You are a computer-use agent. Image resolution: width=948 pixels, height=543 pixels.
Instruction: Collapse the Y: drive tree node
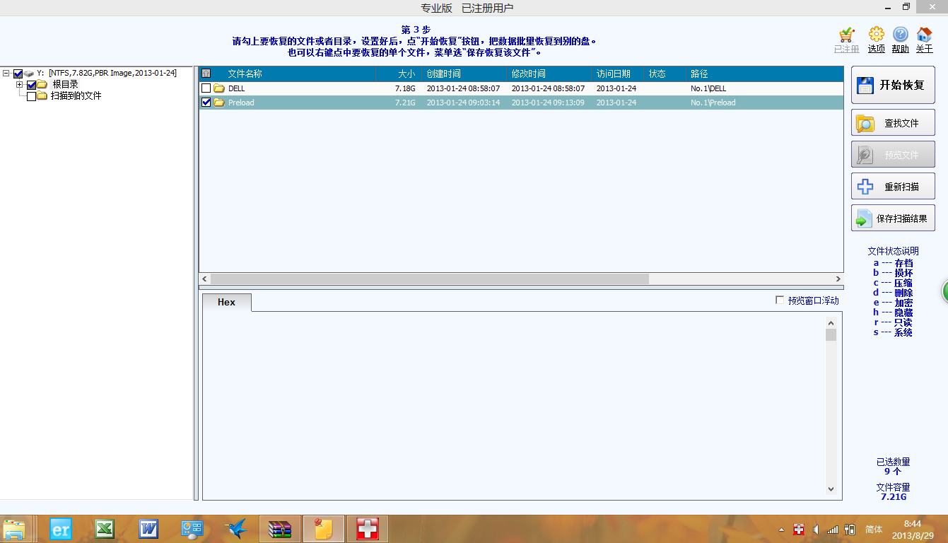coord(6,74)
